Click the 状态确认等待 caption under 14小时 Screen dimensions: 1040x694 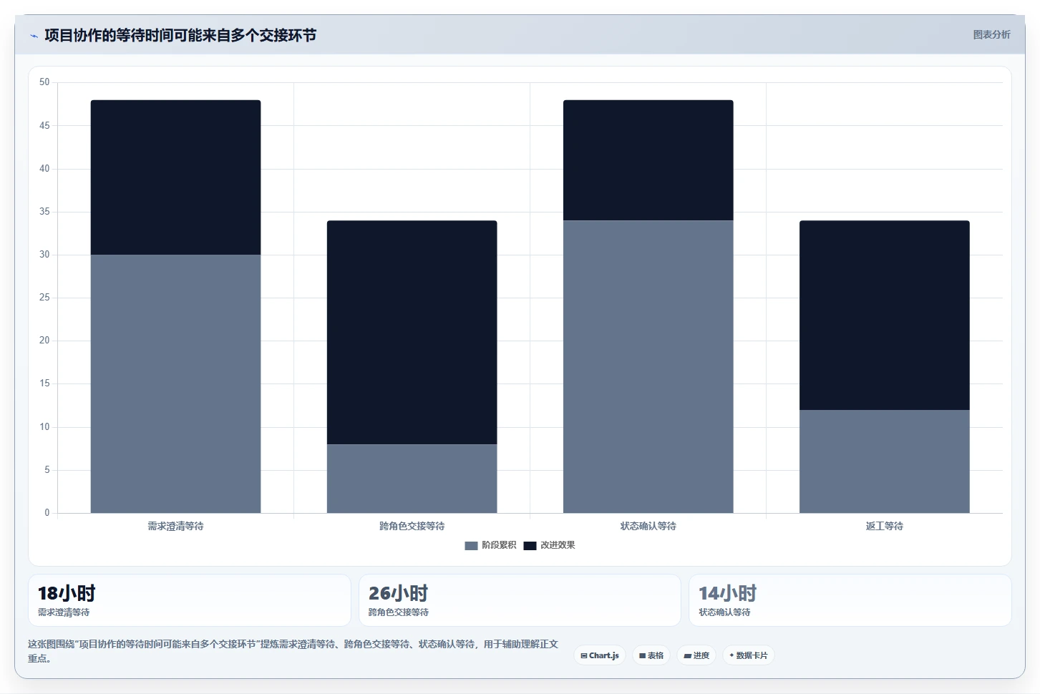[724, 612]
